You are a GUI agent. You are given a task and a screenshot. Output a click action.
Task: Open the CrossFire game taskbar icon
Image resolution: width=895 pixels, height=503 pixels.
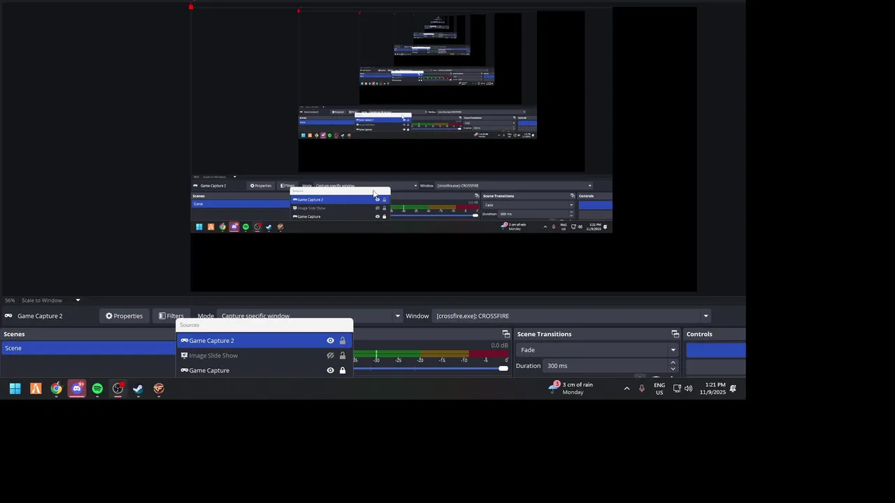pyautogui.click(x=159, y=389)
